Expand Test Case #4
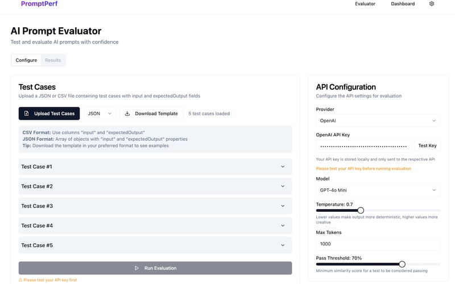This screenshot has width=455, height=284. pyautogui.click(x=155, y=225)
